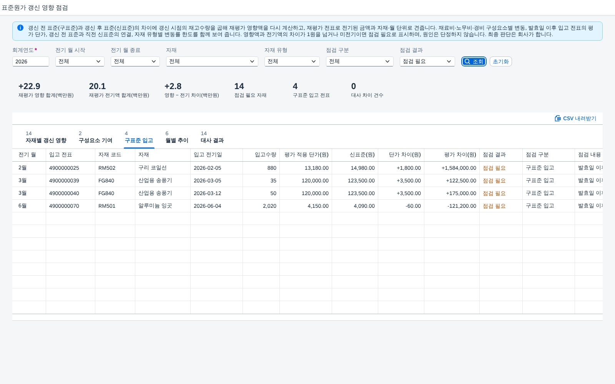This screenshot has width=615, height=384.
Task: Click valuation difference +1,584,000.00
Action: click(x=459, y=168)
